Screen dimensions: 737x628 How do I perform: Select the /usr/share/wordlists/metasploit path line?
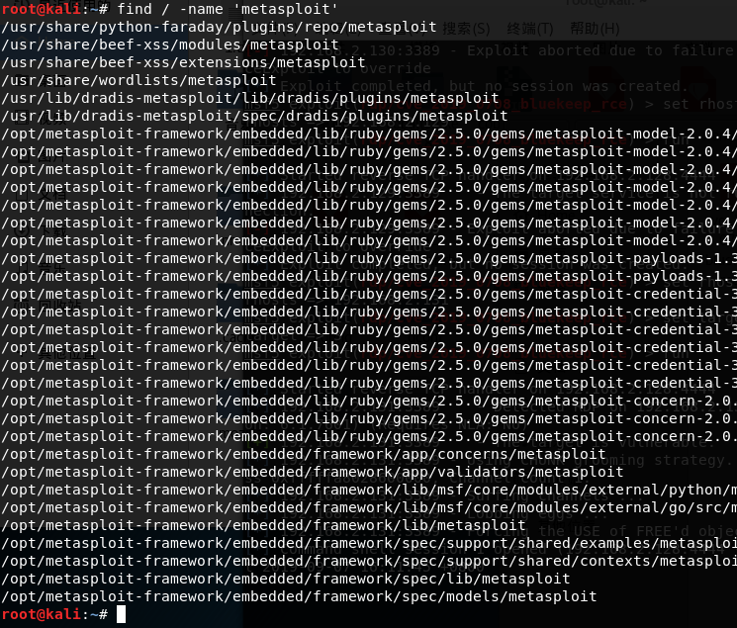(x=138, y=80)
